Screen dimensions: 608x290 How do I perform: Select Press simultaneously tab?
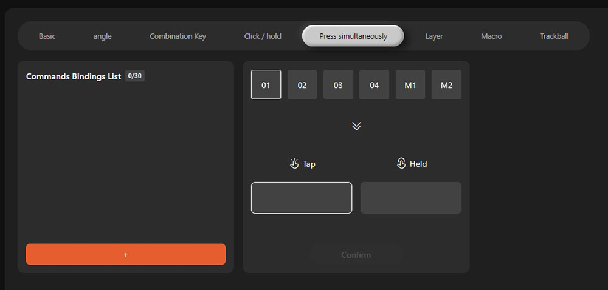[353, 36]
